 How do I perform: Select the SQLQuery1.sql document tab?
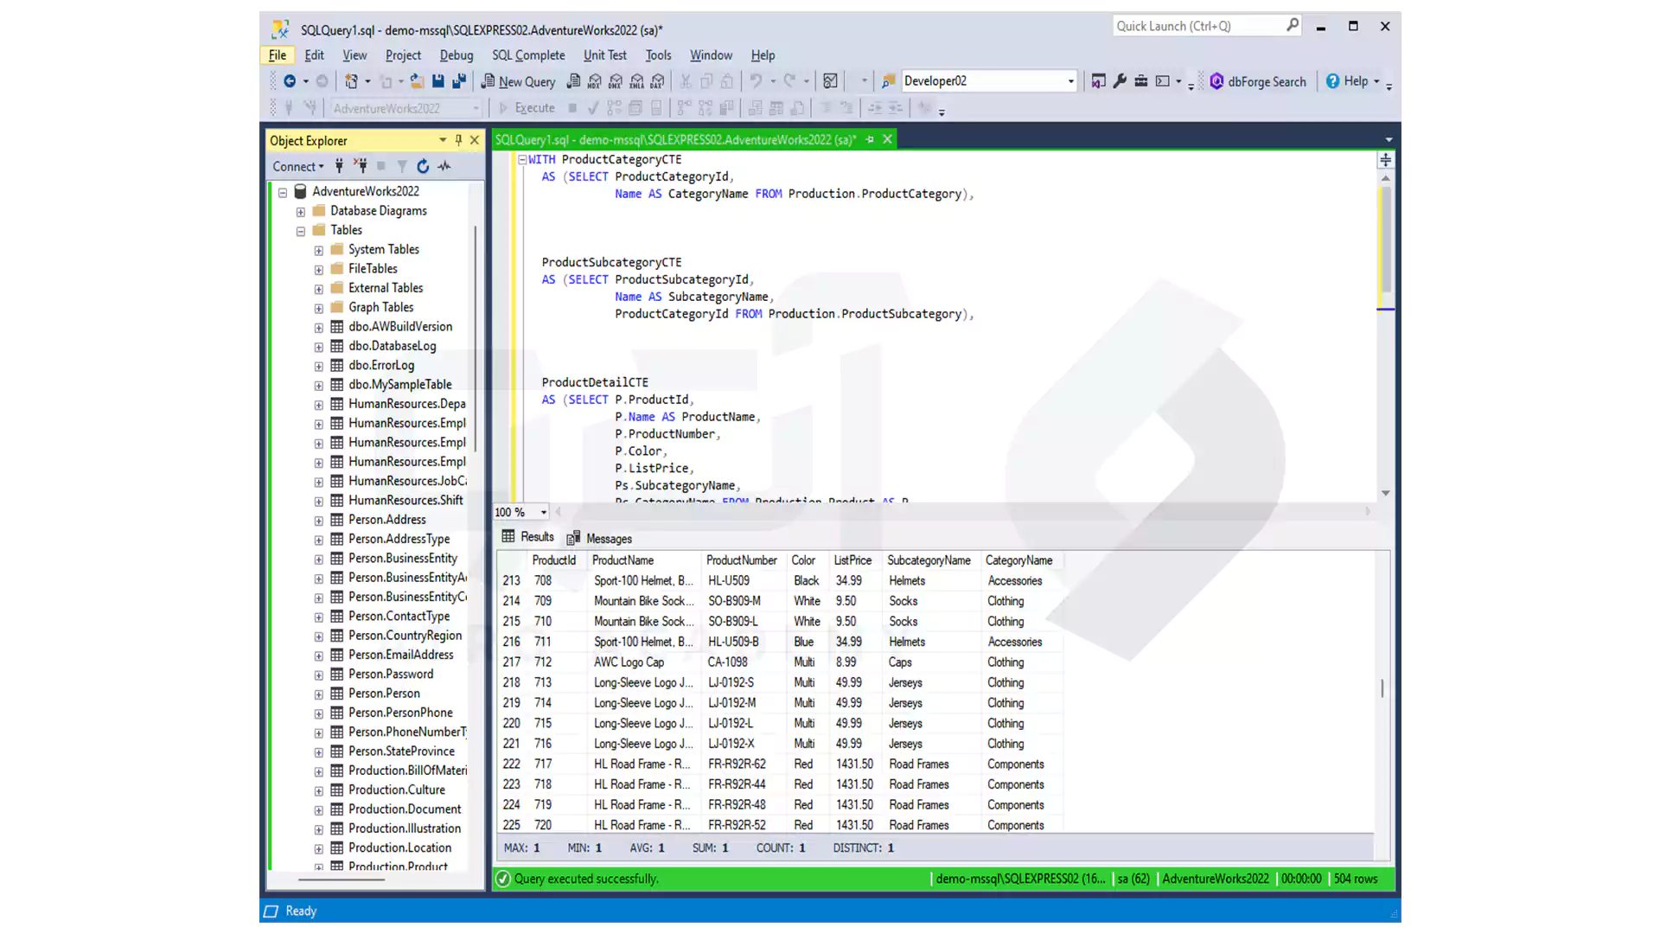click(675, 139)
